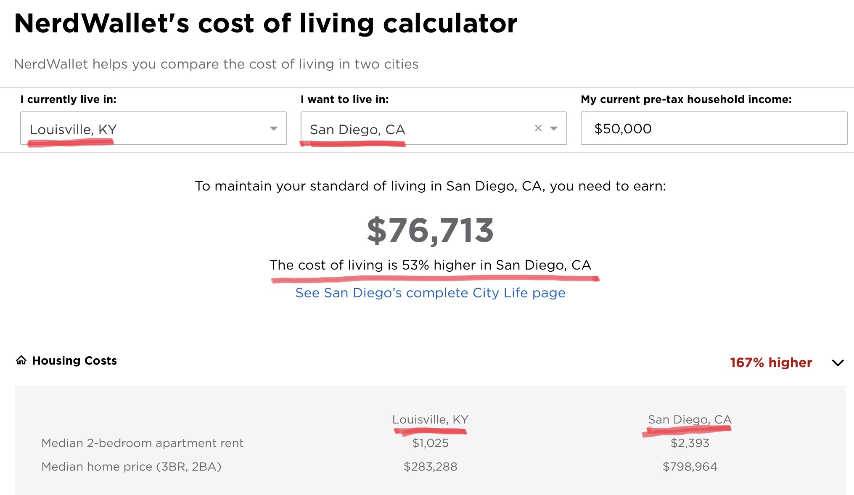Image resolution: width=854 pixels, height=495 pixels.
Task: Clear the San Diego, CA selection
Action: (538, 128)
